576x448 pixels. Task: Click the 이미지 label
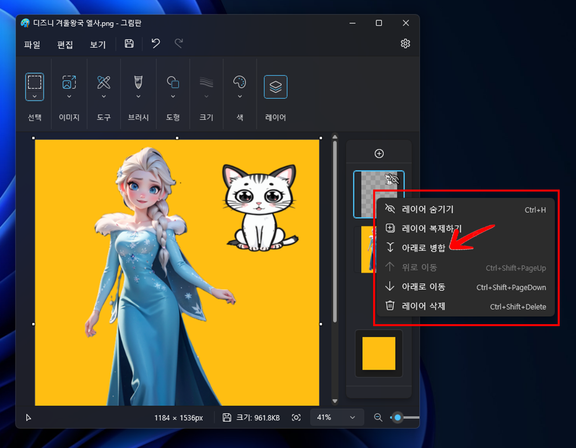point(69,117)
